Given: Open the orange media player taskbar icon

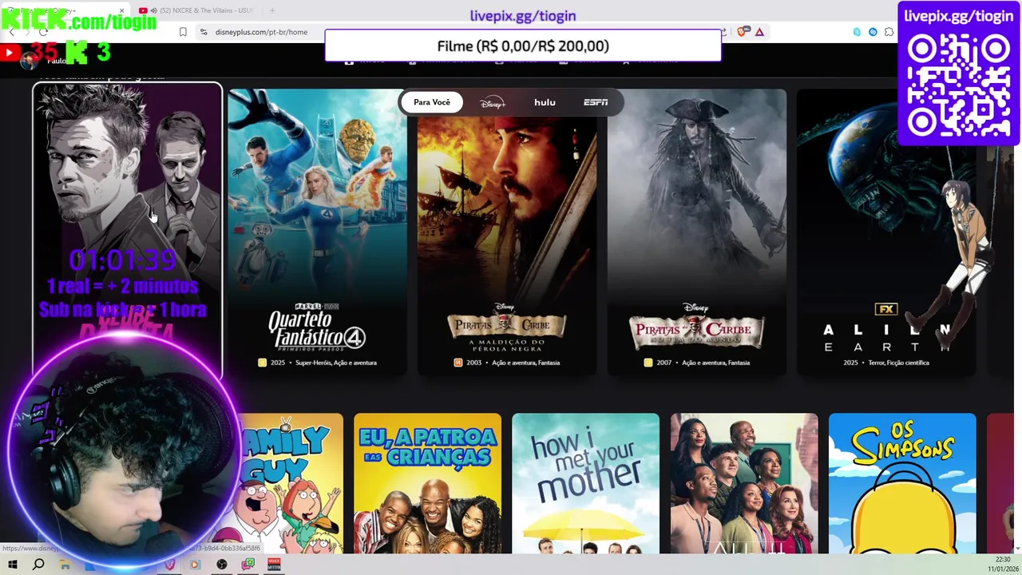Looking at the screenshot, I should 196,565.
